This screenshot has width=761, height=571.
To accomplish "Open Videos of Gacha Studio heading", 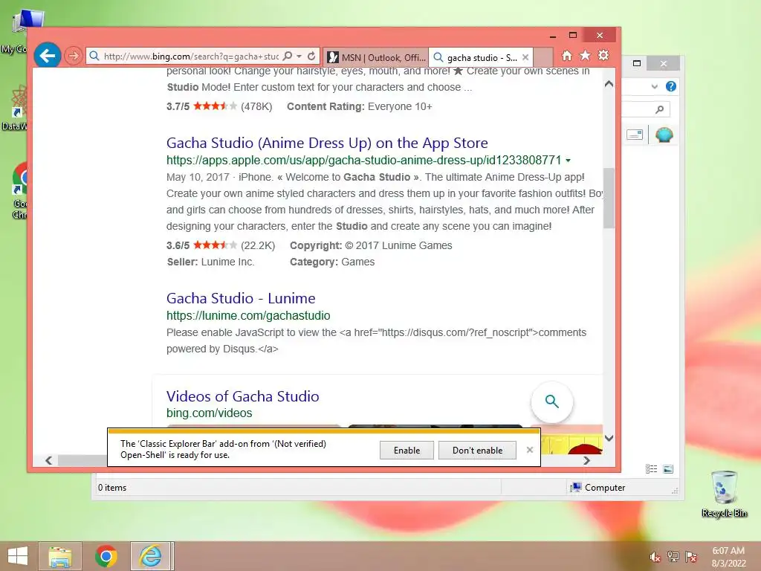I will tap(243, 396).
